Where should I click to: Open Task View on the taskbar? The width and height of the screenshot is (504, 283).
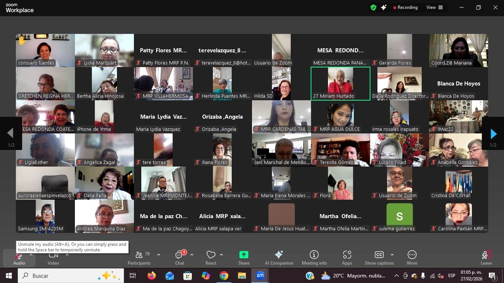click(x=133, y=276)
